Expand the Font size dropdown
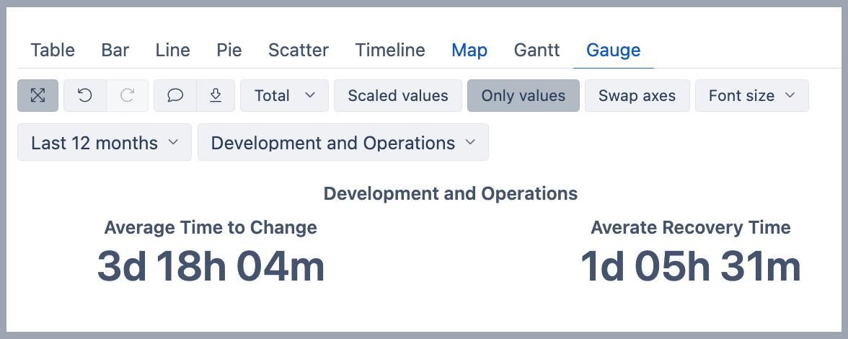The width and height of the screenshot is (848, 339). [x=751, y=96]
